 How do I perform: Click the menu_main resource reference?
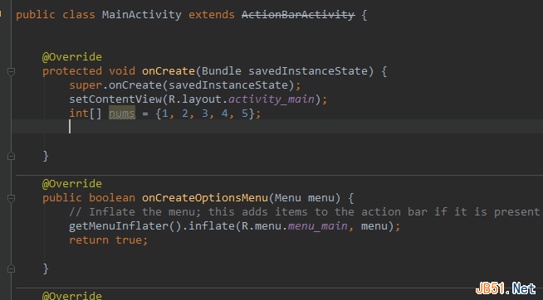pyautogui.click(x=318, y=226)
